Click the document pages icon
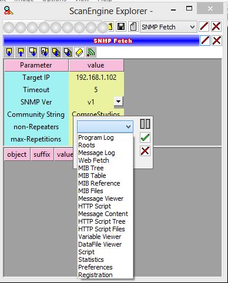Image resolution: width=228 pixels, height=283 pixels. coord(133,26)
